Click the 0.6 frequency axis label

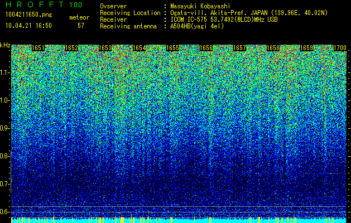(4, 212)
